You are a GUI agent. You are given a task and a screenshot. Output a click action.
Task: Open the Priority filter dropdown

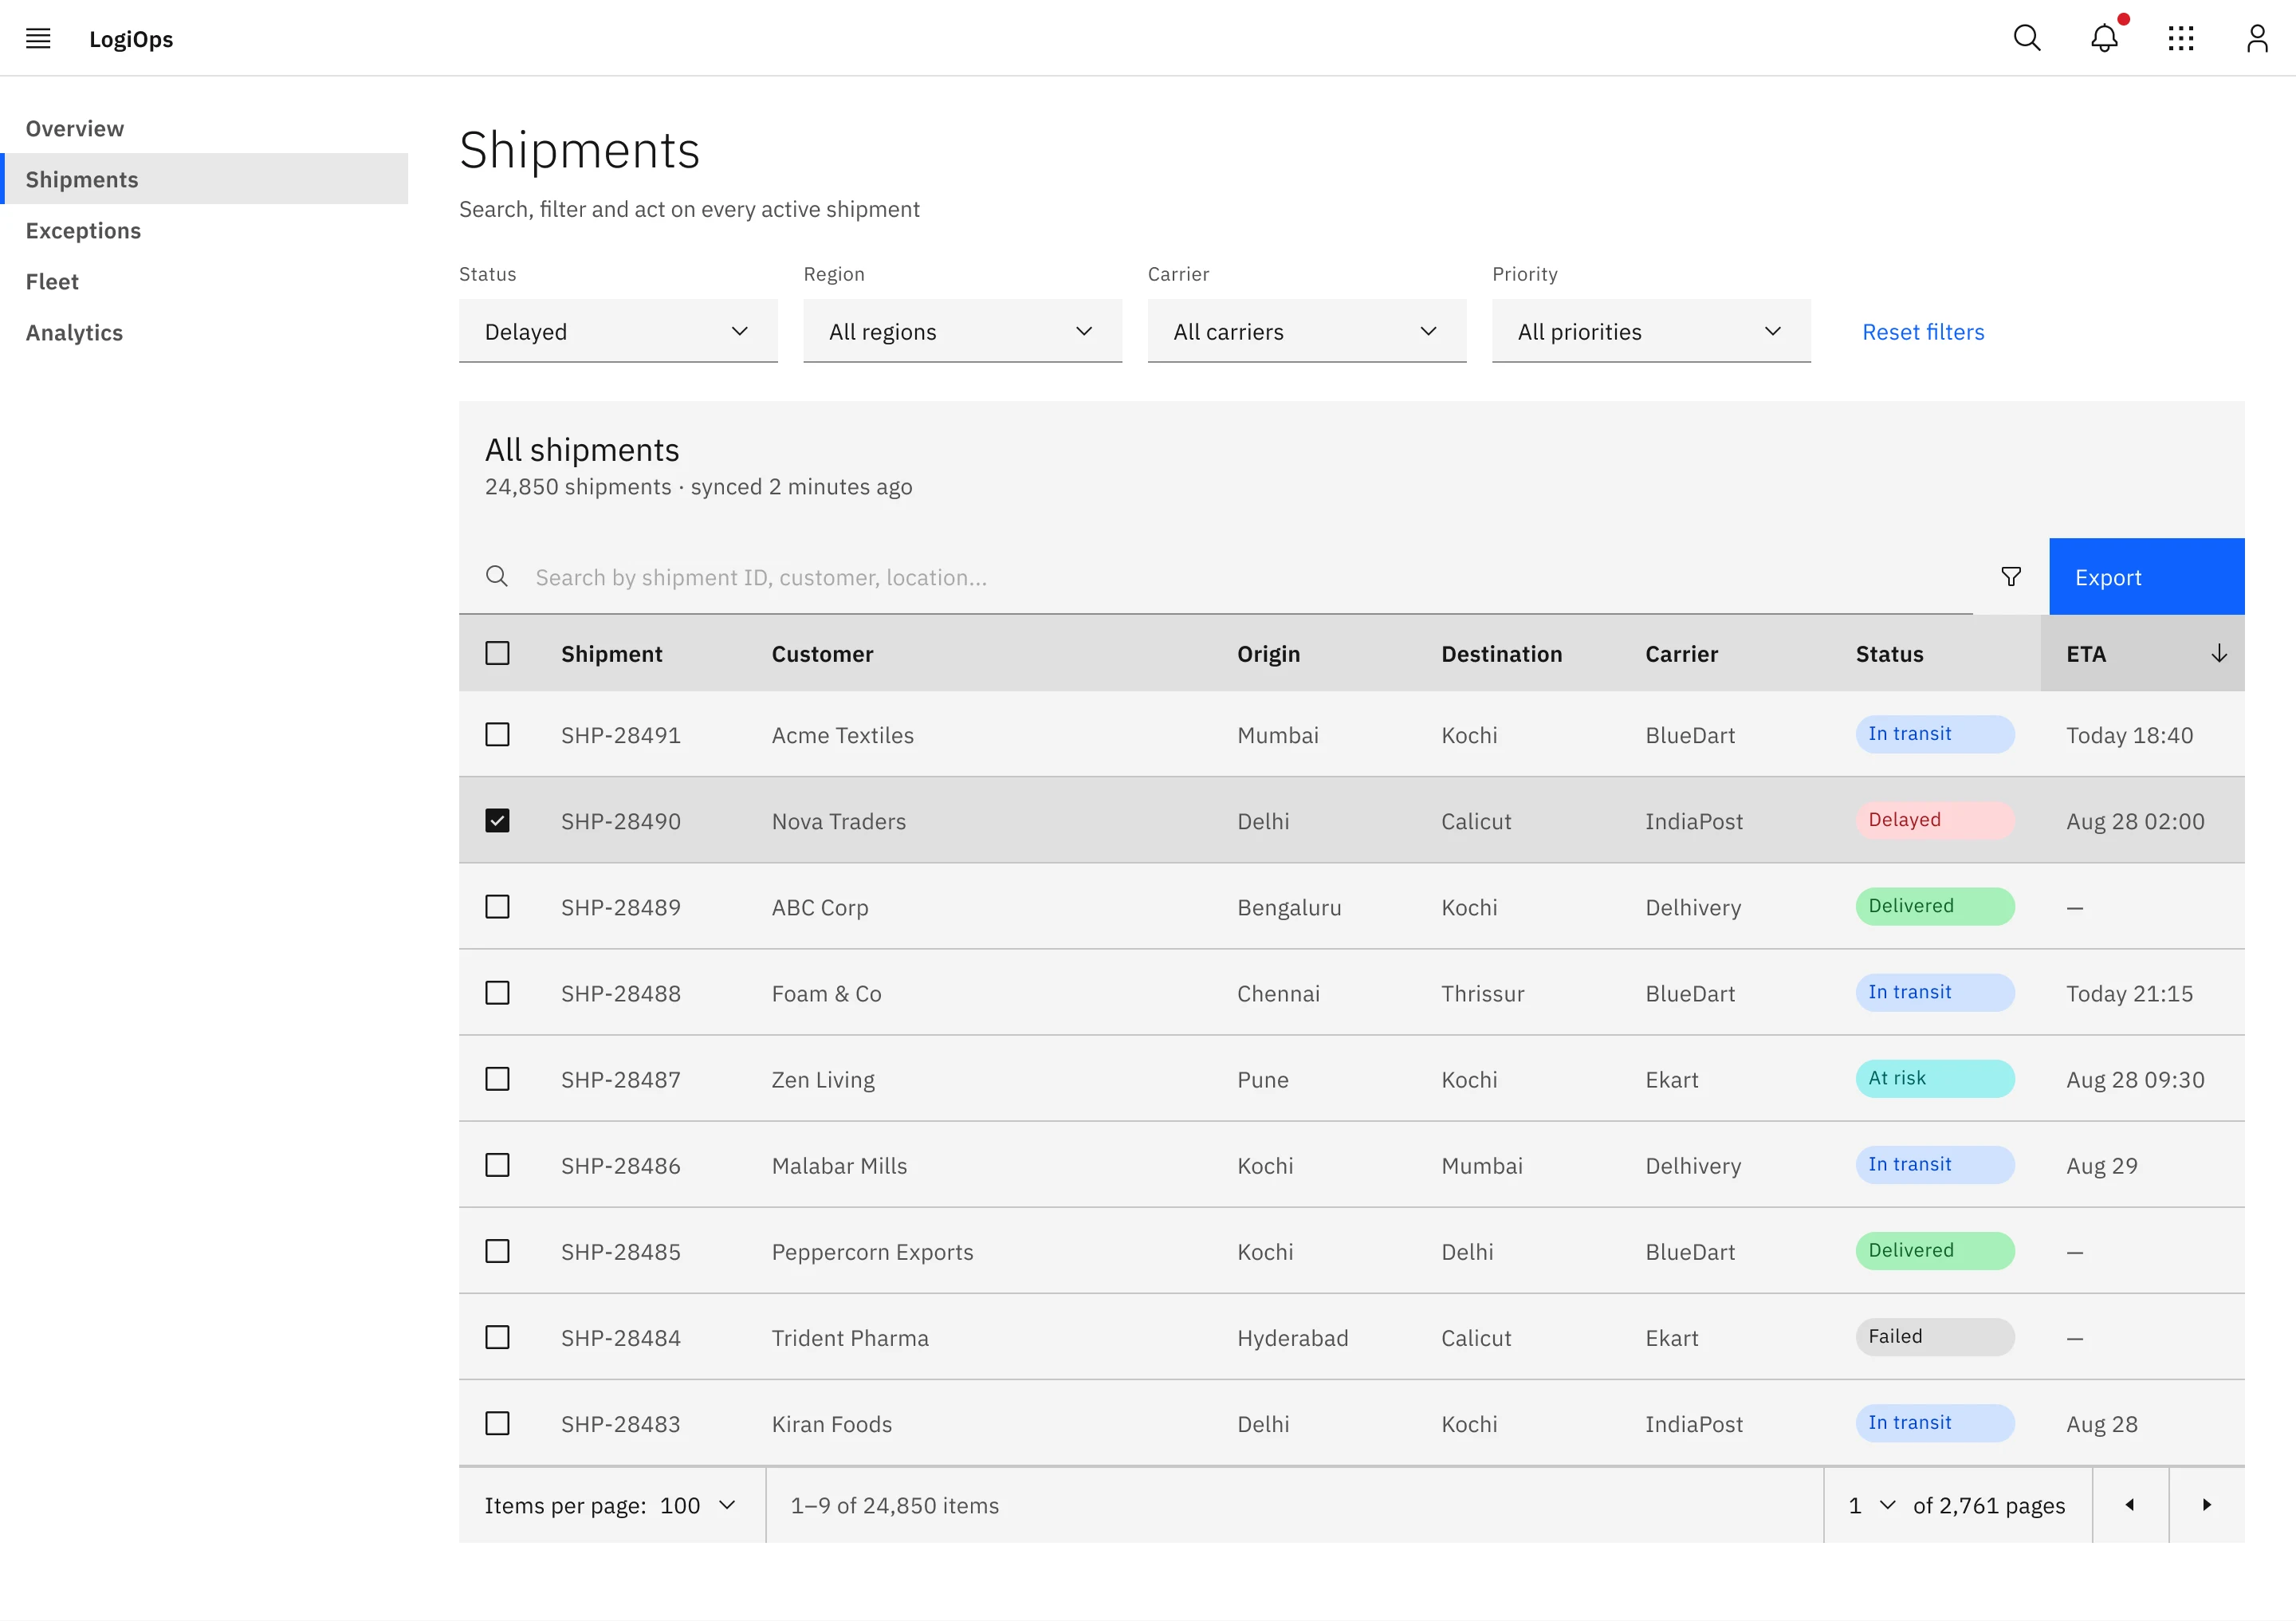[1651, 331]
